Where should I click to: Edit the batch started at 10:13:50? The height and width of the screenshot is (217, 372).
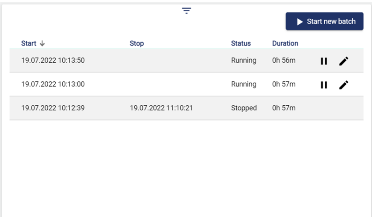click(x=344, y=61)
